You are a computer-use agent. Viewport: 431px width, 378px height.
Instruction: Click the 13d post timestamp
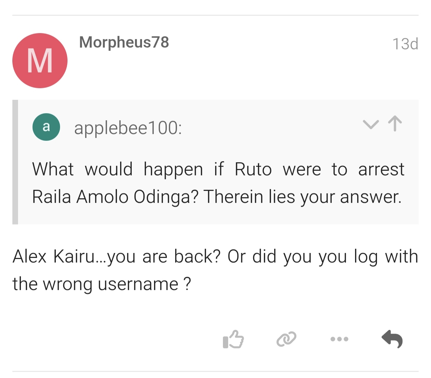tap(405, 44)
